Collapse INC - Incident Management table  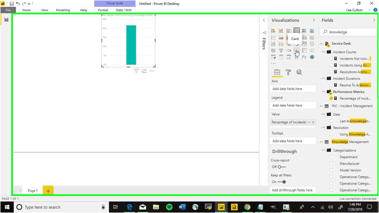pyautogui.click(x=321, y=106)
